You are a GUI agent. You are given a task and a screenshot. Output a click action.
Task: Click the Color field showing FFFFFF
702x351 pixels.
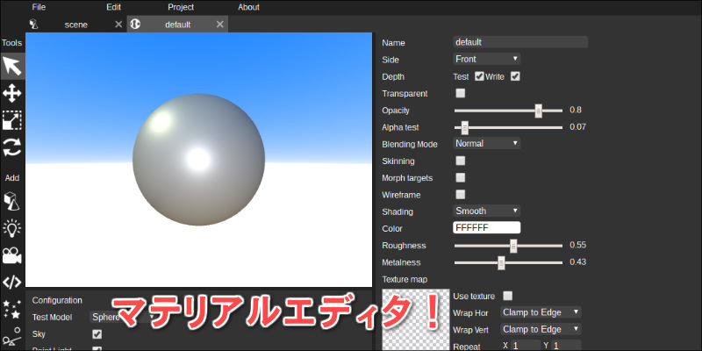(x=487, y=228)
